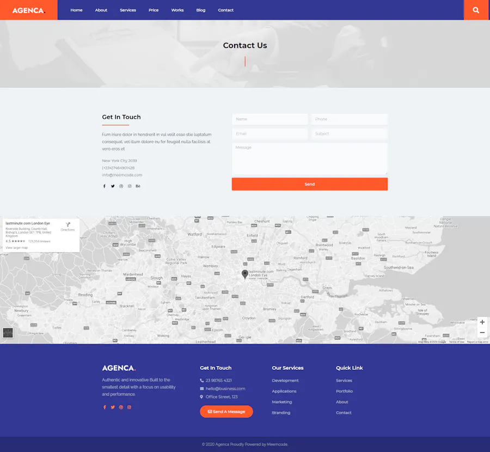Click the London Eye map pin marker
This screenshot has height=452, width=490.
click(x=244, y=274)
